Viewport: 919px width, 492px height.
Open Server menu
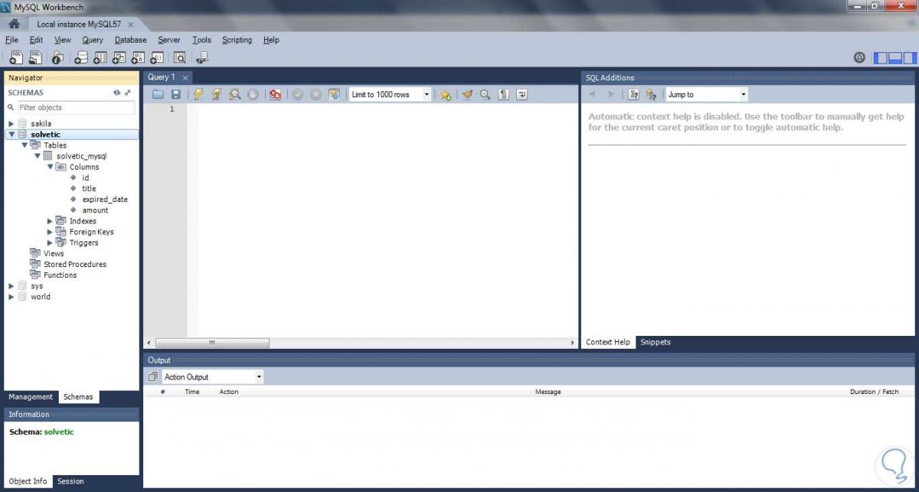point(169,40)
